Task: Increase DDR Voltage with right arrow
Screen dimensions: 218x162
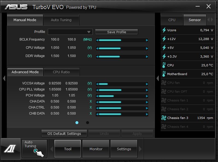Action: pyautogui.click(x=147, y=57)
